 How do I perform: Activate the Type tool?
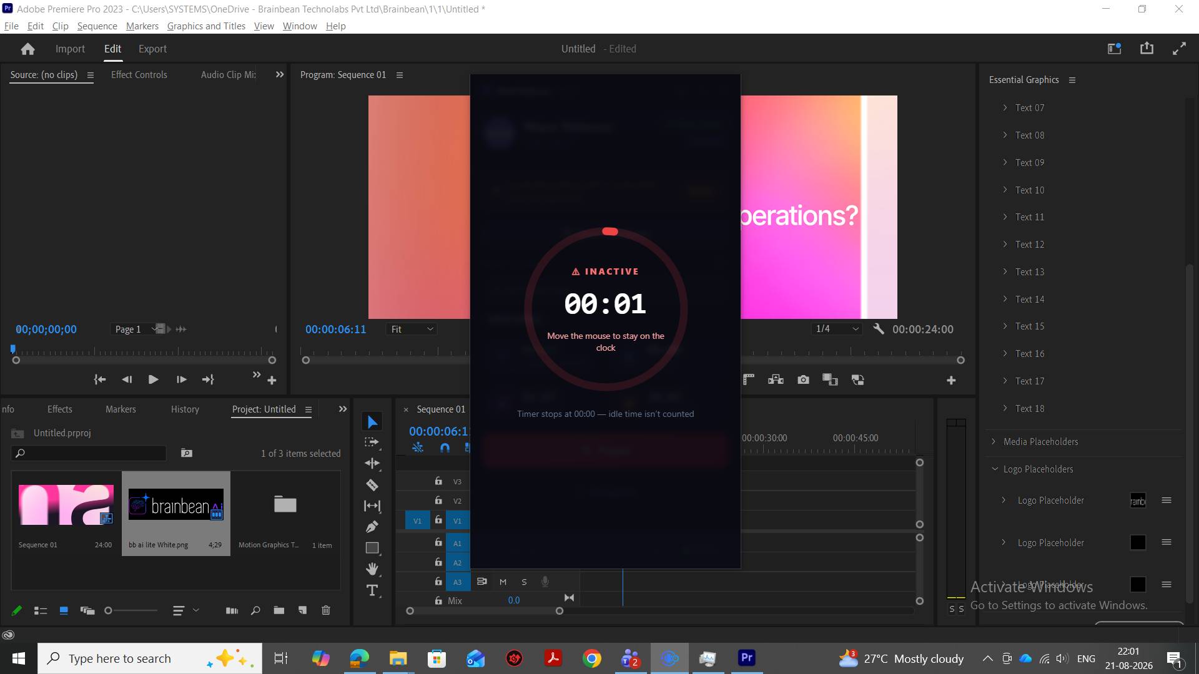click(372, 590)
